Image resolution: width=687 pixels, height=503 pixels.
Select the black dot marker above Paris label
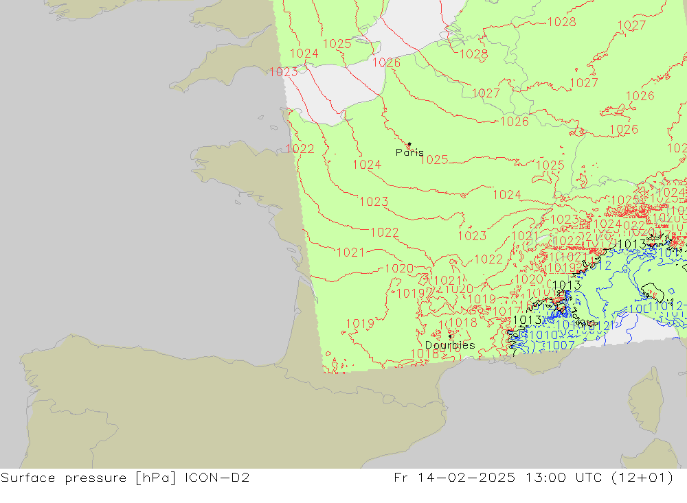[409, 143]
